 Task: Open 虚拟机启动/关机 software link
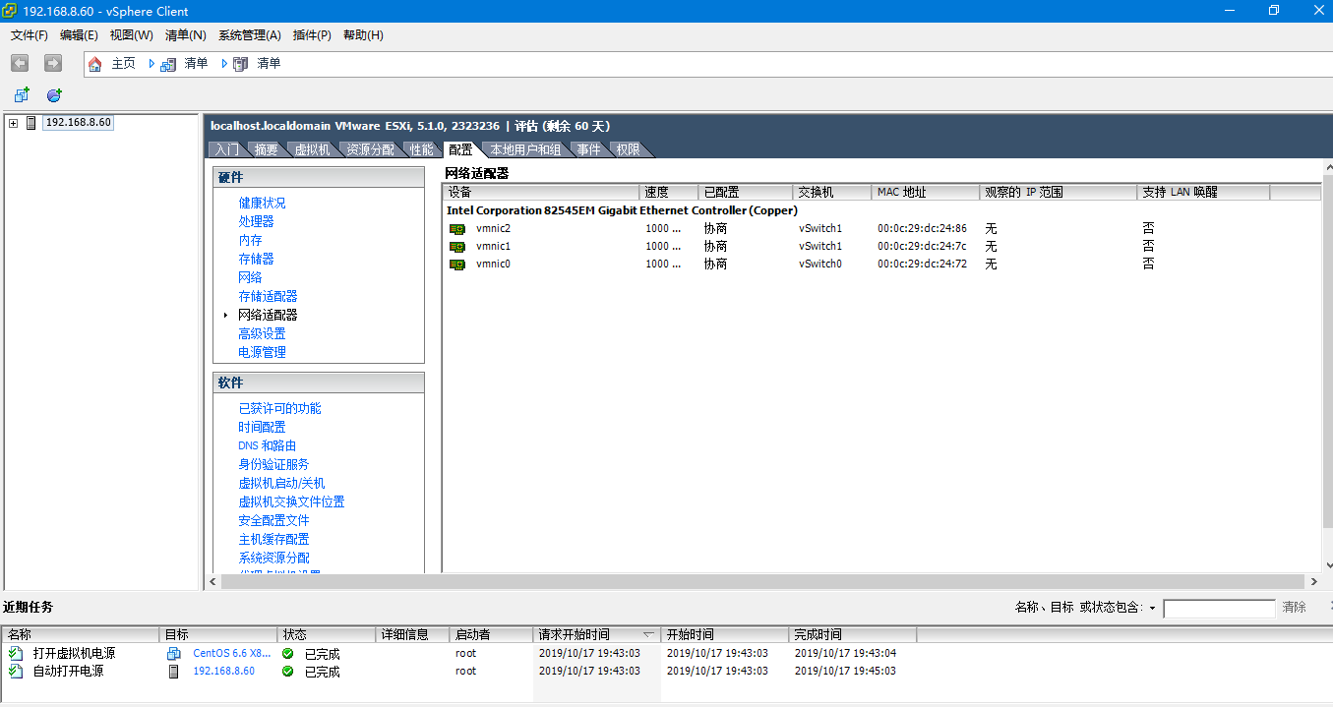281,483
